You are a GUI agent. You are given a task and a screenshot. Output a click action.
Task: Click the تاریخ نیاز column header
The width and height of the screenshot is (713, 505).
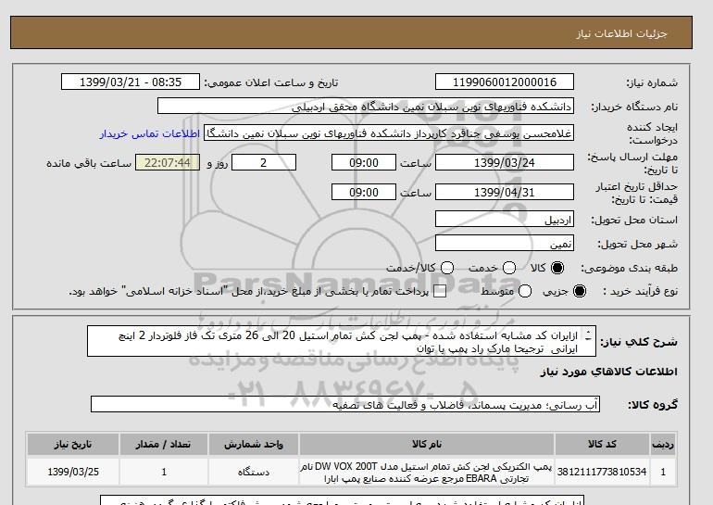[x=73, y=445]
